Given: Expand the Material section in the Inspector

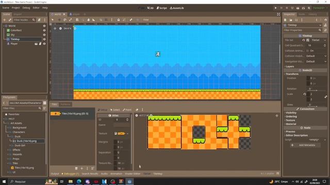Looking at the screenshot, I should (290, 124).
